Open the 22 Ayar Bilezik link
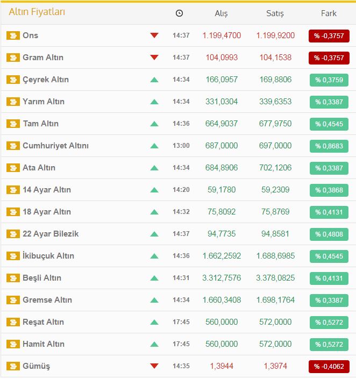Screen dimensions: 356x379 click(51, 234)
